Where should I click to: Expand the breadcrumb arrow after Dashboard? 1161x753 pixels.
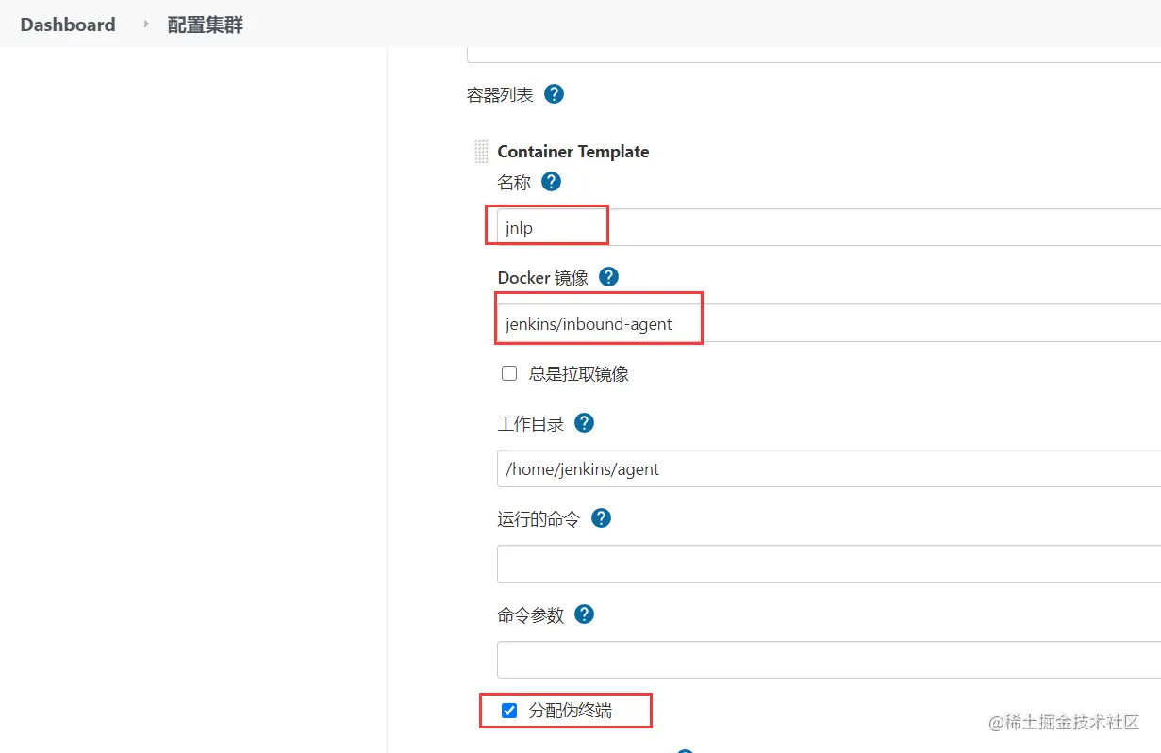146,24
